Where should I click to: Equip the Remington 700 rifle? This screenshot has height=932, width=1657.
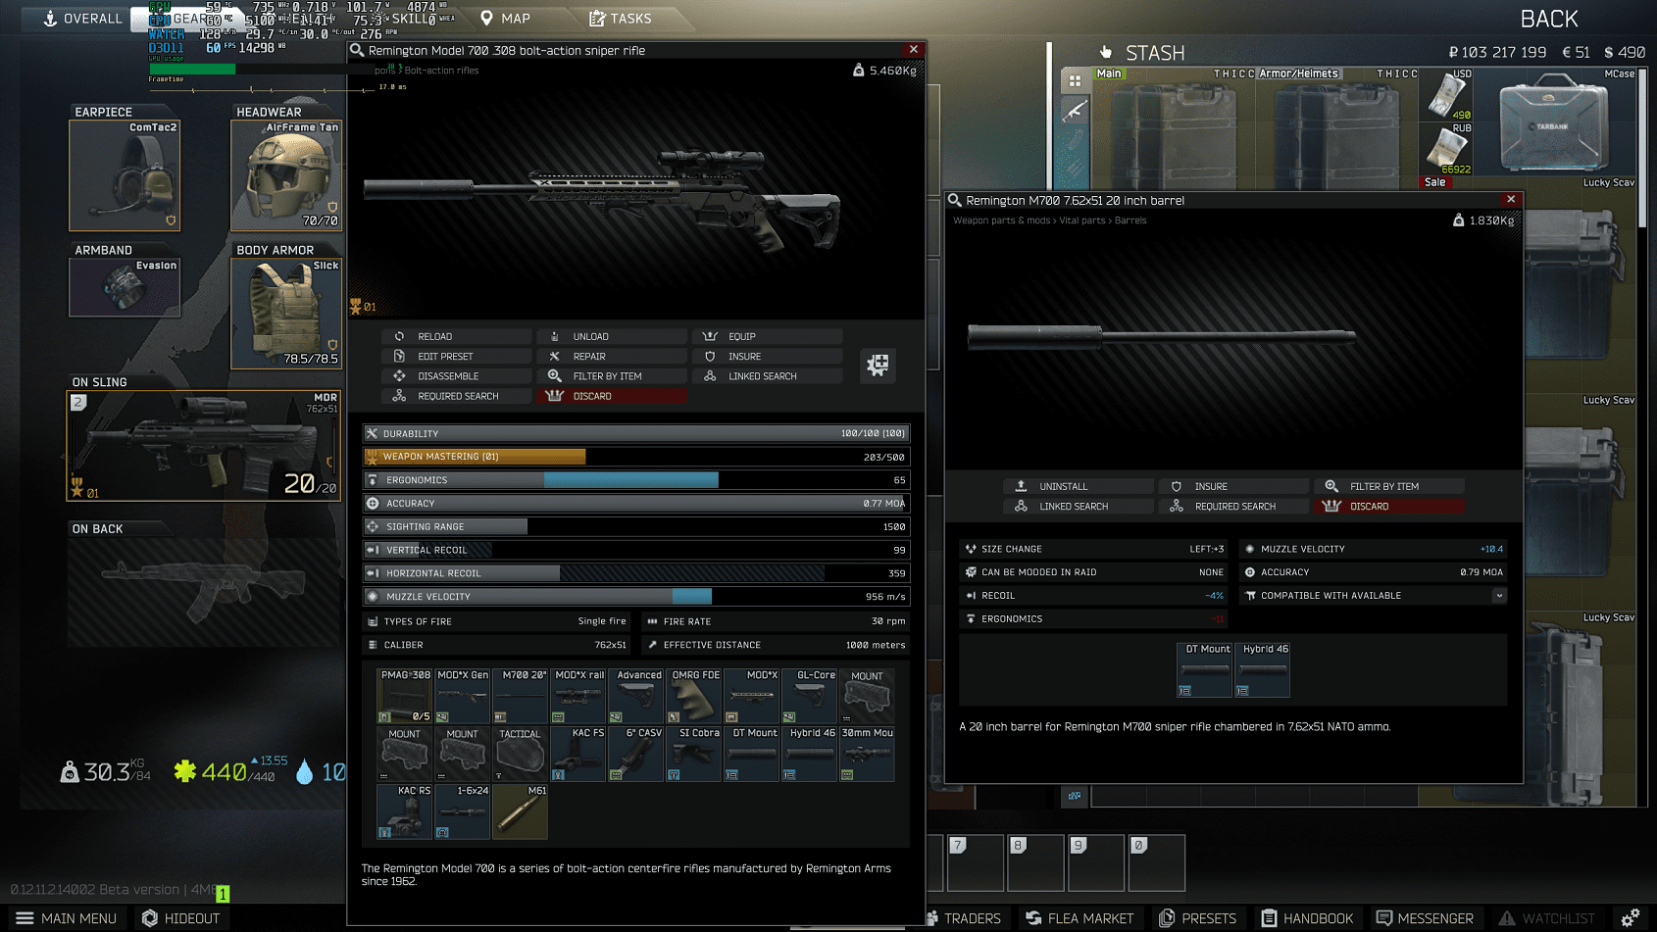(767, 336)
